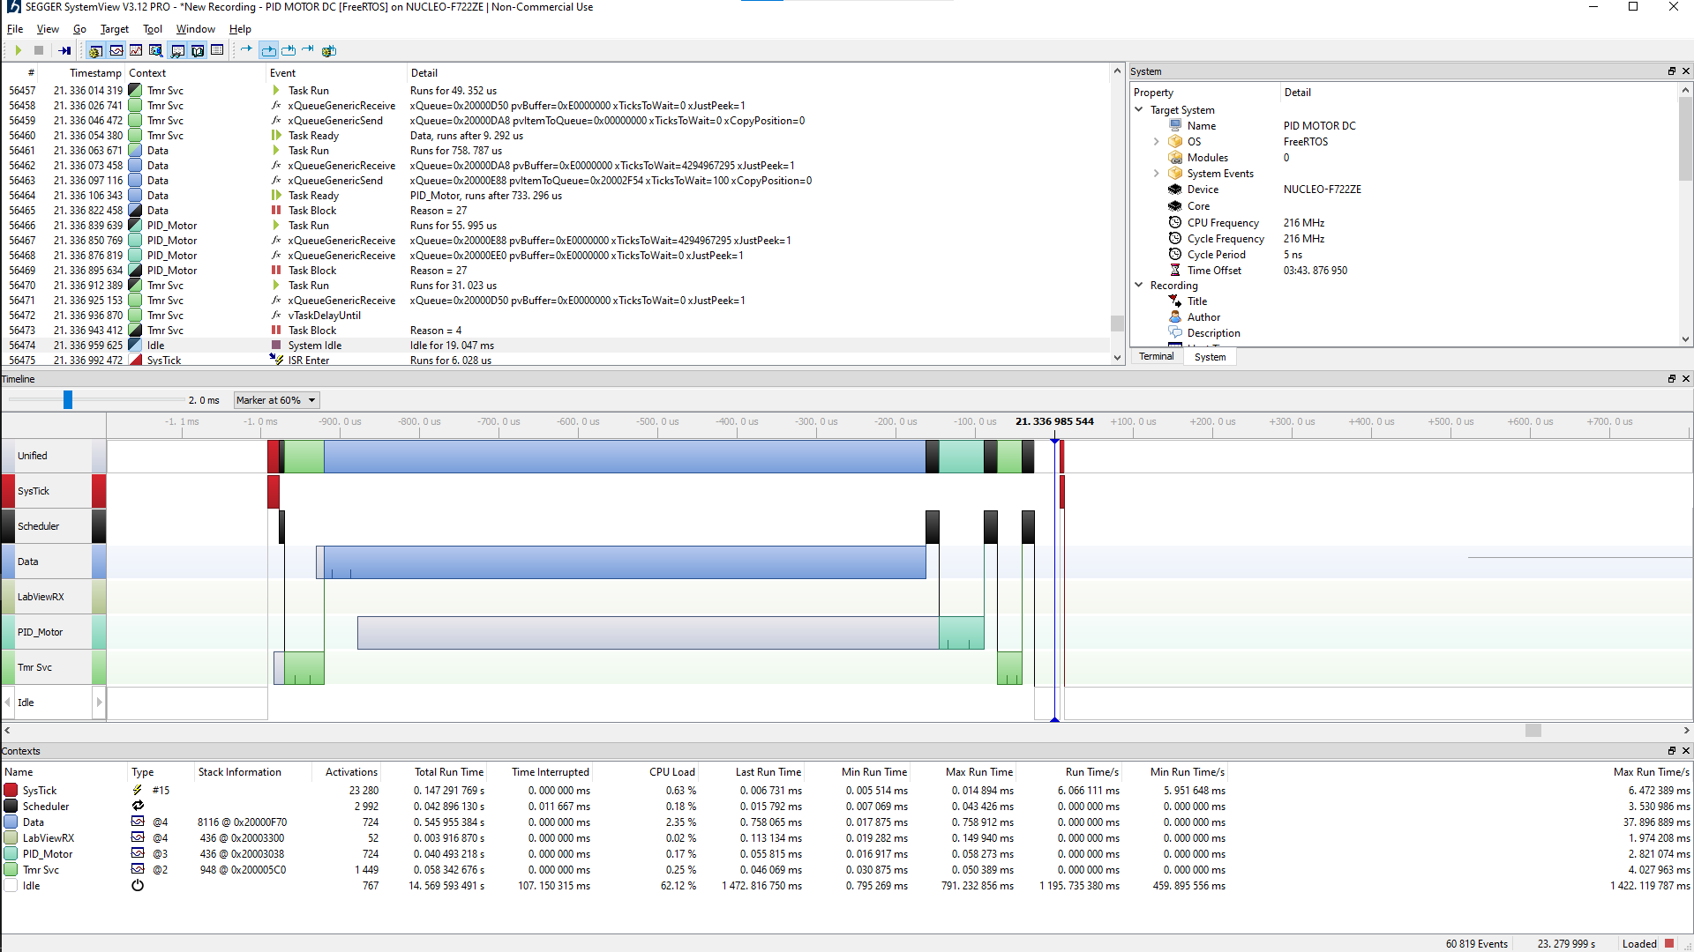Switch to the Terminal tab
The image size is (1694, 952).
click(1156, 356)
